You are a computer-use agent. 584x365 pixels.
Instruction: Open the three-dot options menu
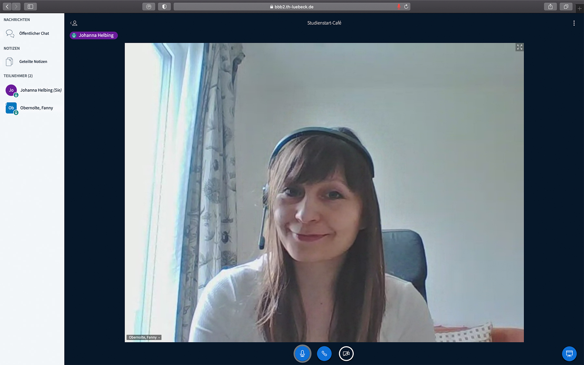coord(574,23)
